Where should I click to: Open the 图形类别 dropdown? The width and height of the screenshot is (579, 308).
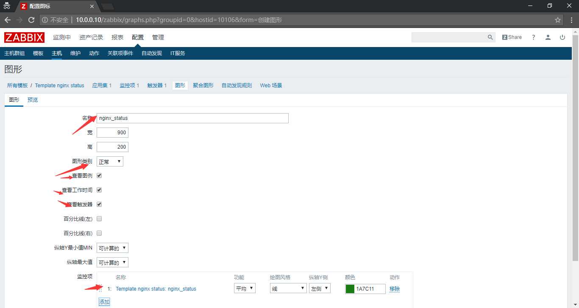point(110,161)
